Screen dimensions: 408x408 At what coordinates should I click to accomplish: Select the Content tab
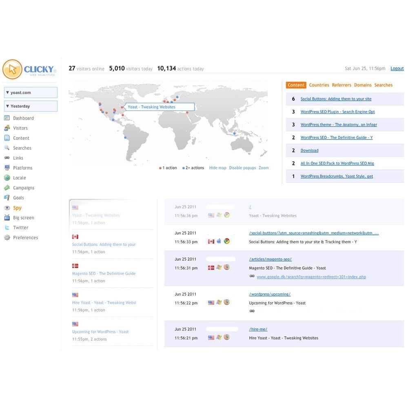[x=296, y=85]
